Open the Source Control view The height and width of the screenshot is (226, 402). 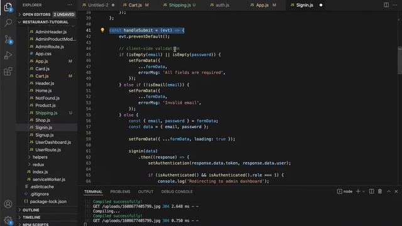click(8, 40)
